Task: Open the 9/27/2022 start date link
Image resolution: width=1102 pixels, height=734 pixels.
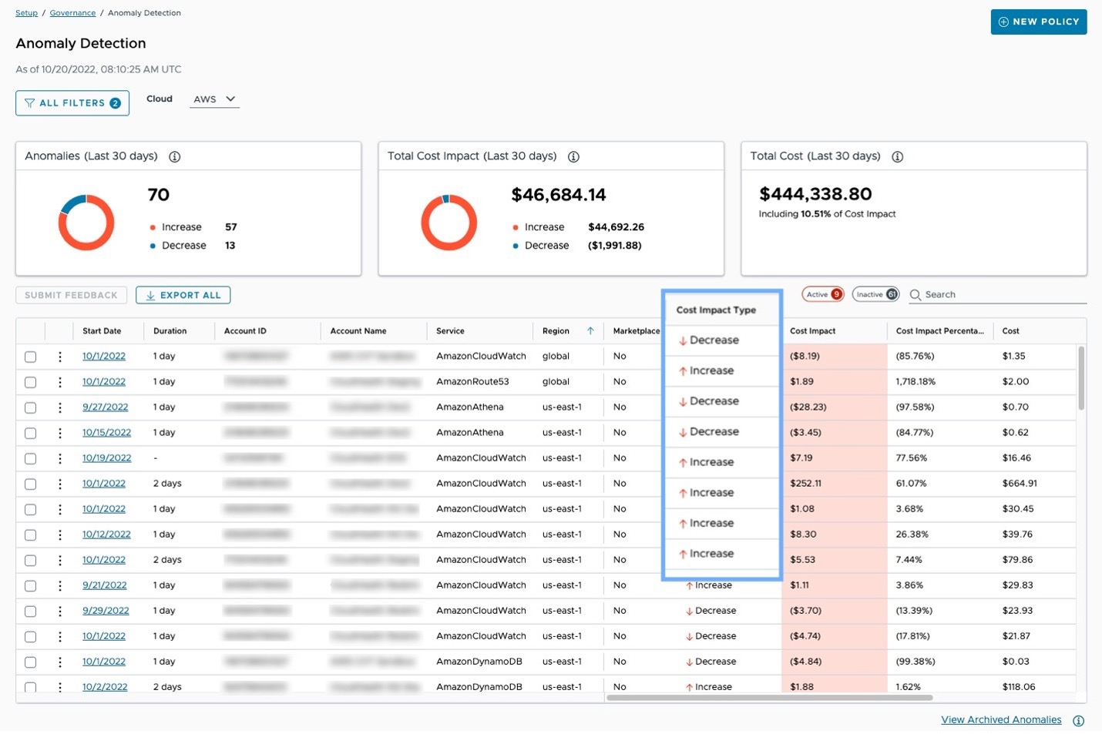Action: [106, 407]
